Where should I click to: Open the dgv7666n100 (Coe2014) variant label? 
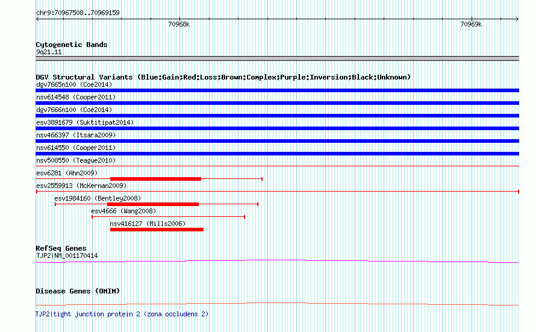pos(74,110)
